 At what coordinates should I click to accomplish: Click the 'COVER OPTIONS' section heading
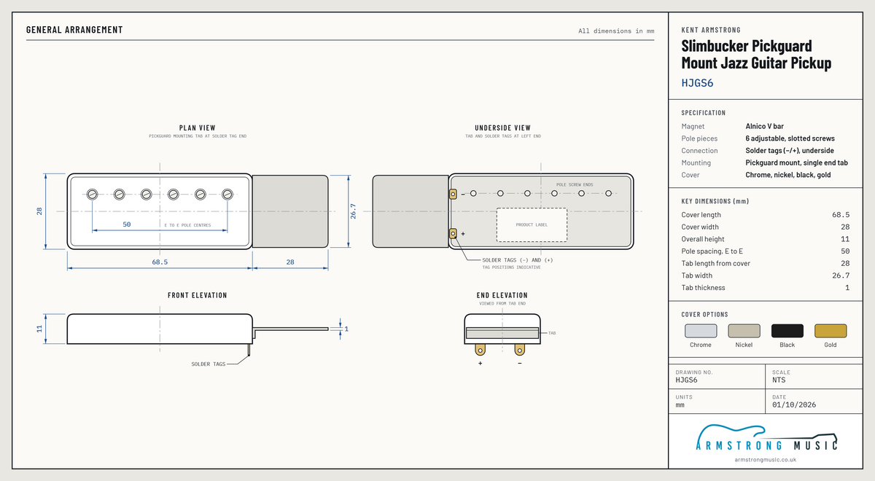tap(704, 315)
